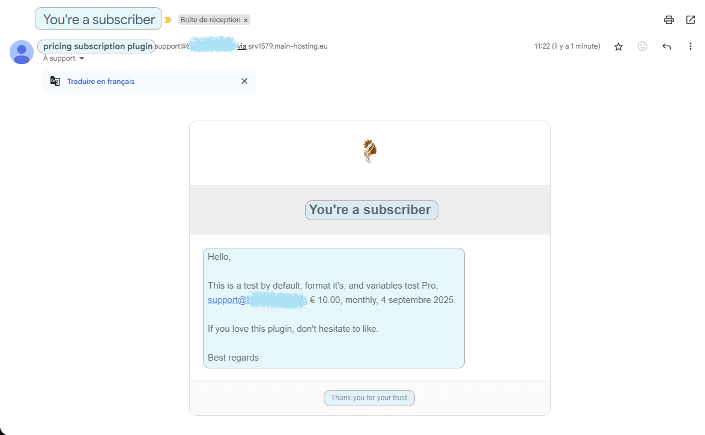This screenshot has height=435, width=705.
Task: Dismiss the translation bar
Action: point(244,81)
